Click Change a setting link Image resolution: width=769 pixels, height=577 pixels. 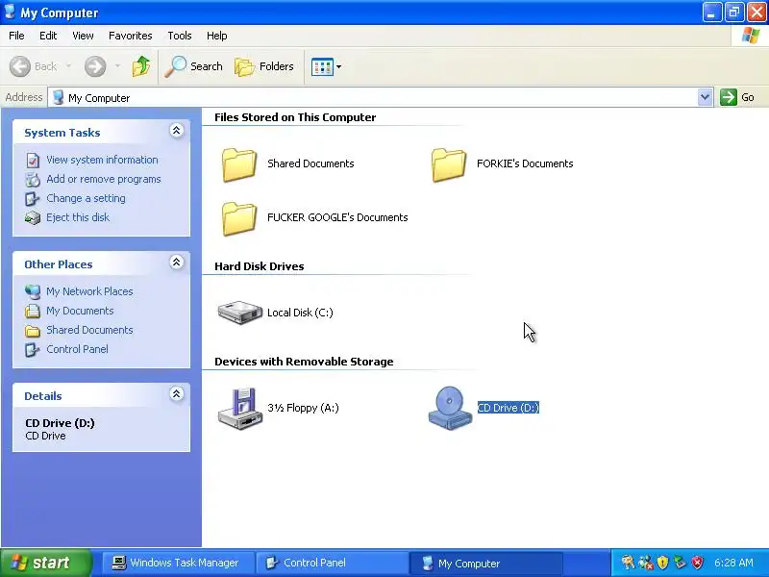point(86,198)
